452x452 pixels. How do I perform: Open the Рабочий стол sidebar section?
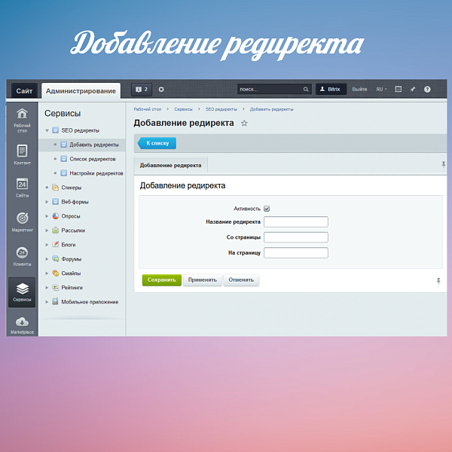coord(22,119)
